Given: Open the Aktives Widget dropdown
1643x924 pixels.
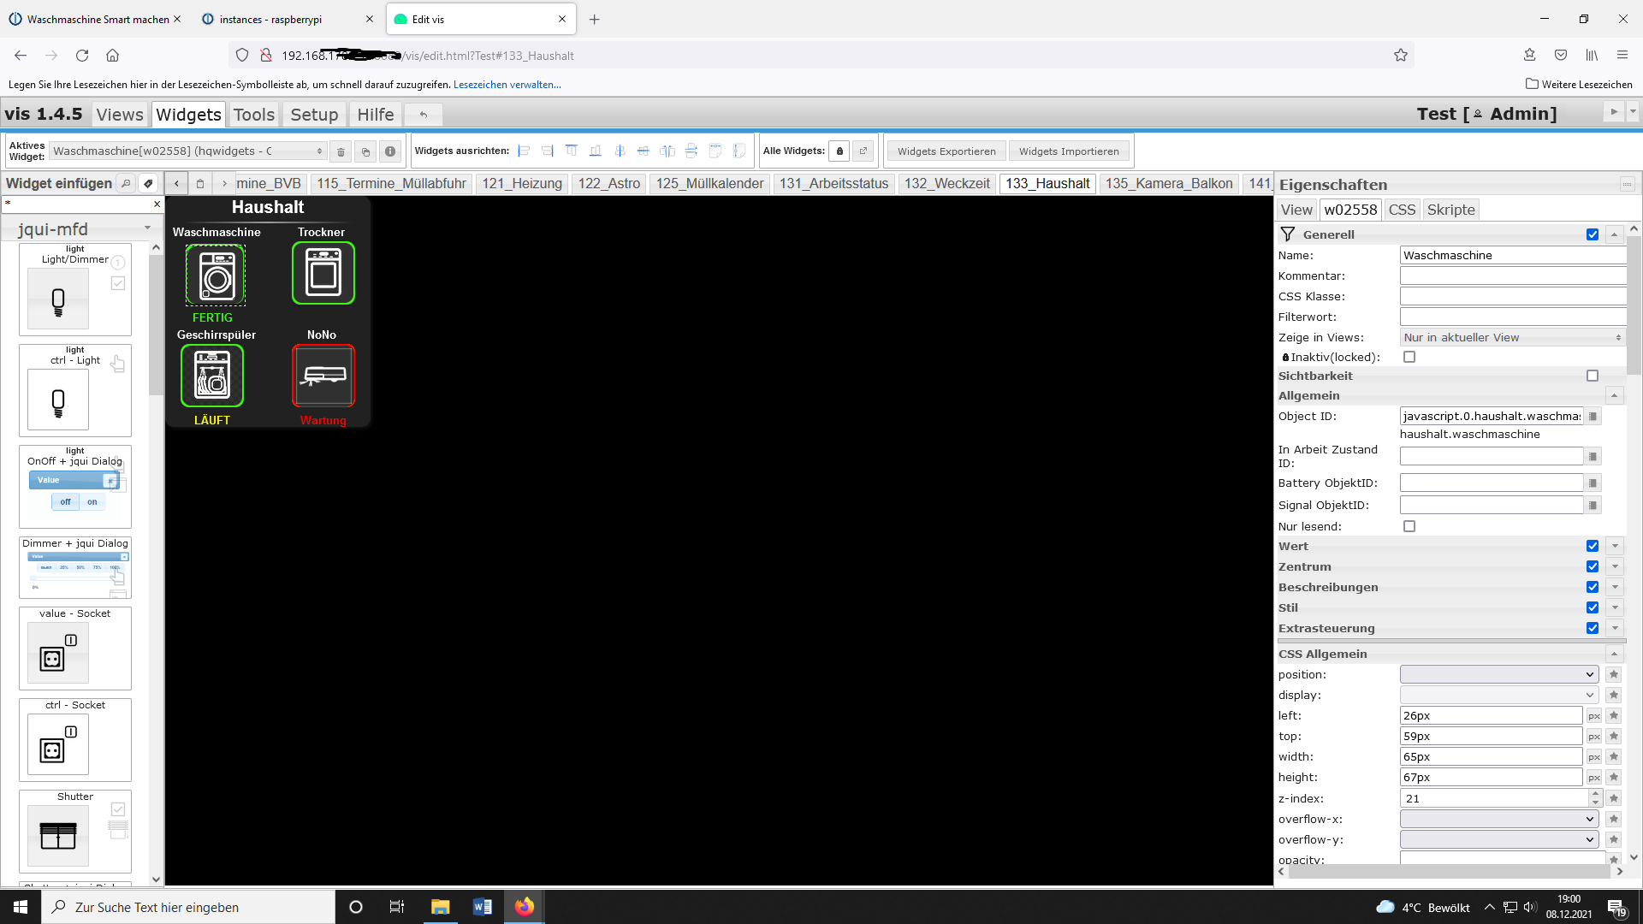Looking at the screenshot, I should [188, 151].
